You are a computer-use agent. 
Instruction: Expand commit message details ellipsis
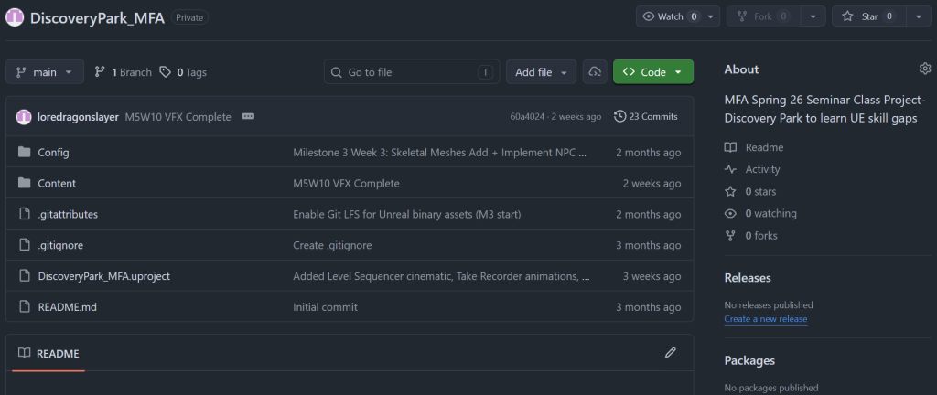[x=248, y=117]
